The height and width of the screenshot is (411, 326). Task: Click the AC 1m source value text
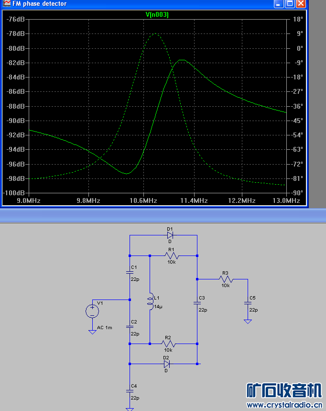(105, 328)
